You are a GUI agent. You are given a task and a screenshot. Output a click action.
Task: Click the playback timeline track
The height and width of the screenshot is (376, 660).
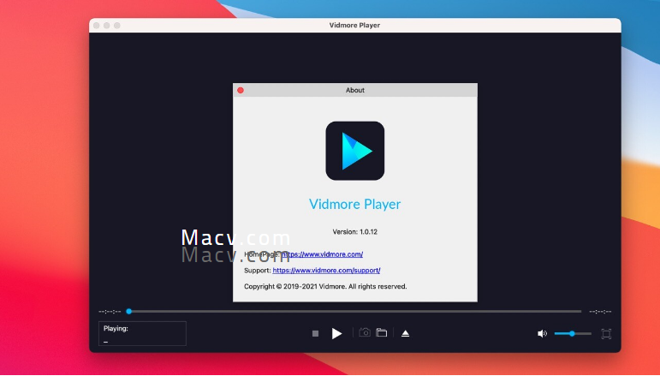(355, 312)
